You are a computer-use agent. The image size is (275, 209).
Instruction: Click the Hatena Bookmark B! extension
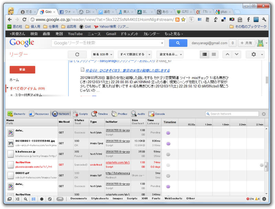[199, 19]
